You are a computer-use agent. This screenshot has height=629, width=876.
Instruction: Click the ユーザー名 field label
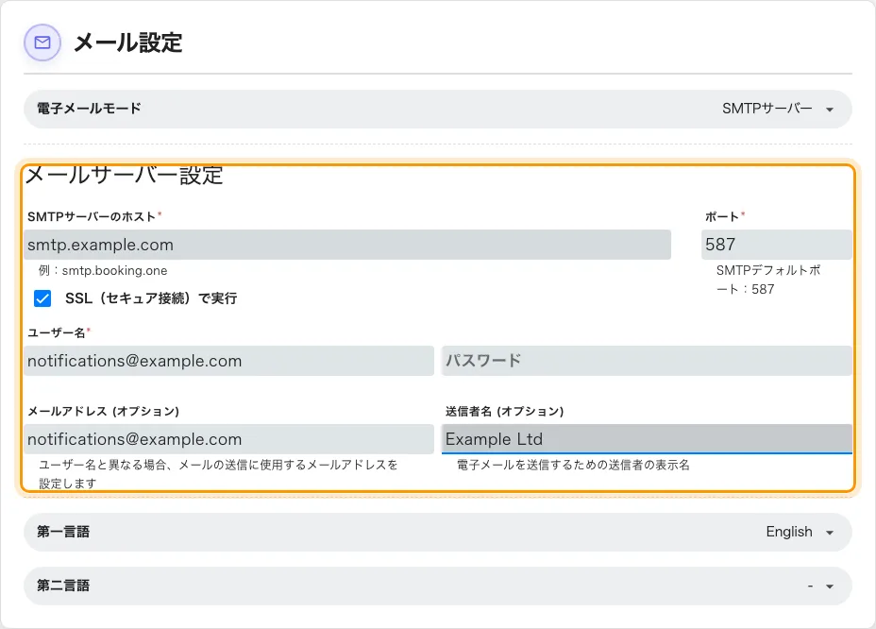[57, 333]
